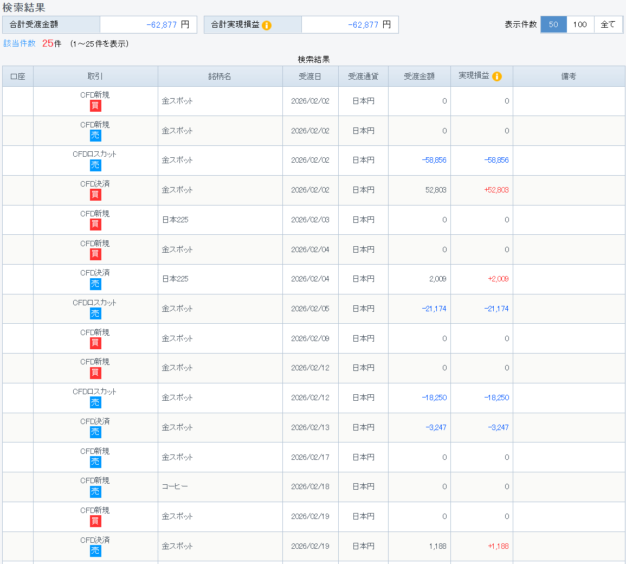Click info icon beside 合計実現損益
The height and width of the screenshot is (564, 626).
[267, 25]
